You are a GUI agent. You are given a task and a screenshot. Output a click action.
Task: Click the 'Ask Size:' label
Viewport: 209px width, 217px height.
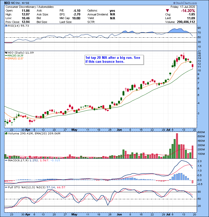point(43,14)
